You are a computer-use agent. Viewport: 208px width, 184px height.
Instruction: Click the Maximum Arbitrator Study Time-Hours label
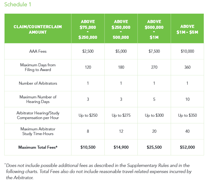coord(38,131)
